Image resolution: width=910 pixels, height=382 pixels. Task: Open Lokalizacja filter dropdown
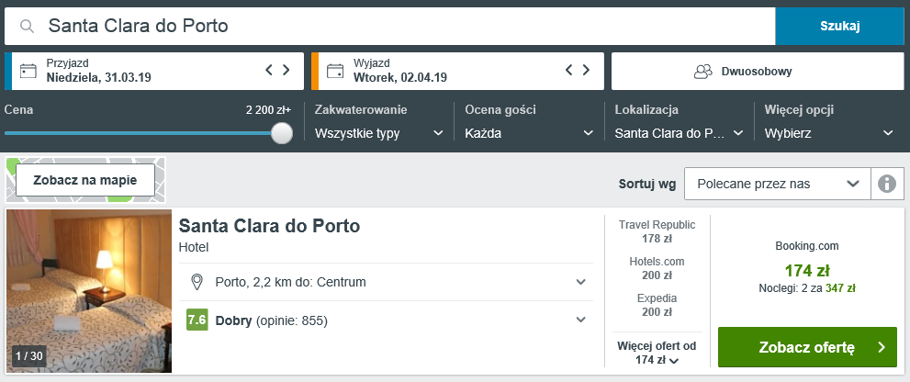tap(679, 133)
